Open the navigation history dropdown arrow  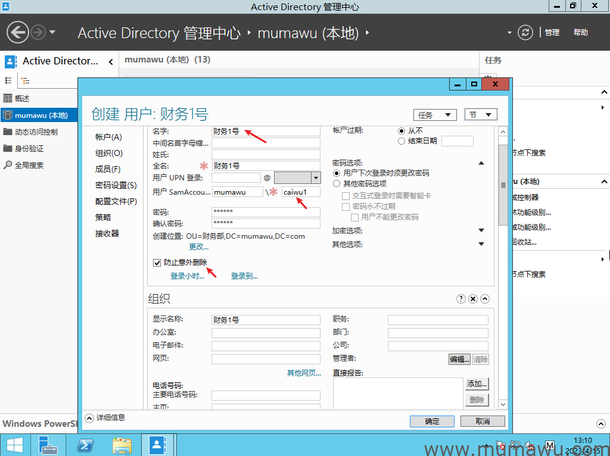52,32
